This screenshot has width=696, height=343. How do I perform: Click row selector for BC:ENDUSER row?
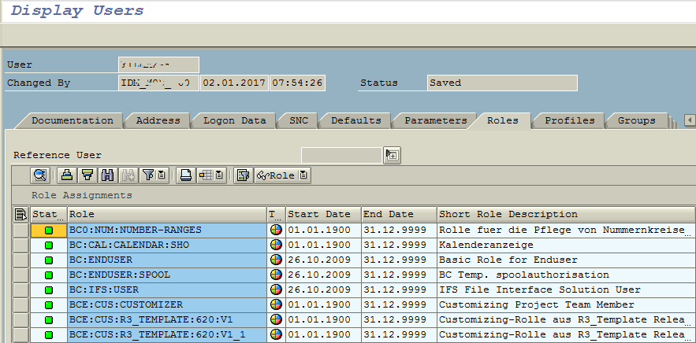(20, 260)
